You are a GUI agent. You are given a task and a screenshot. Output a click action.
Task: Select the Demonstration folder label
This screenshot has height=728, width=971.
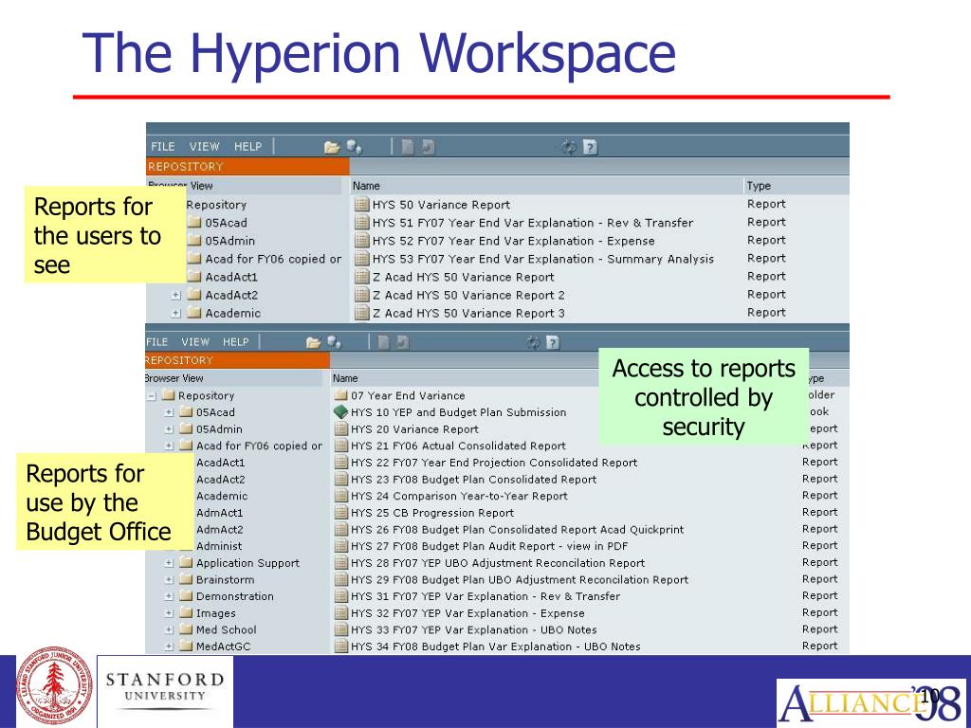235,596
